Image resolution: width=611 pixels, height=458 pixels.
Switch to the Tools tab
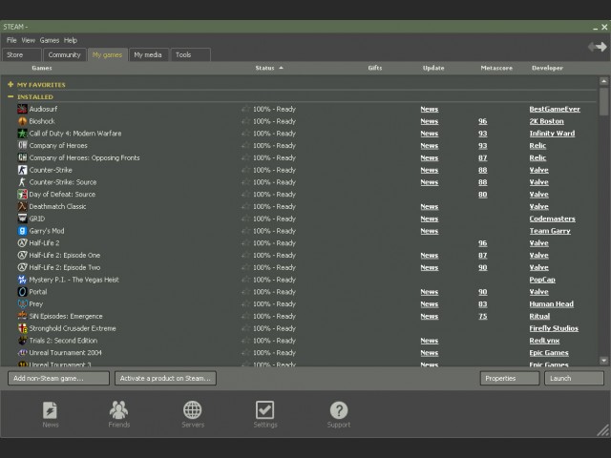(191, 55)
